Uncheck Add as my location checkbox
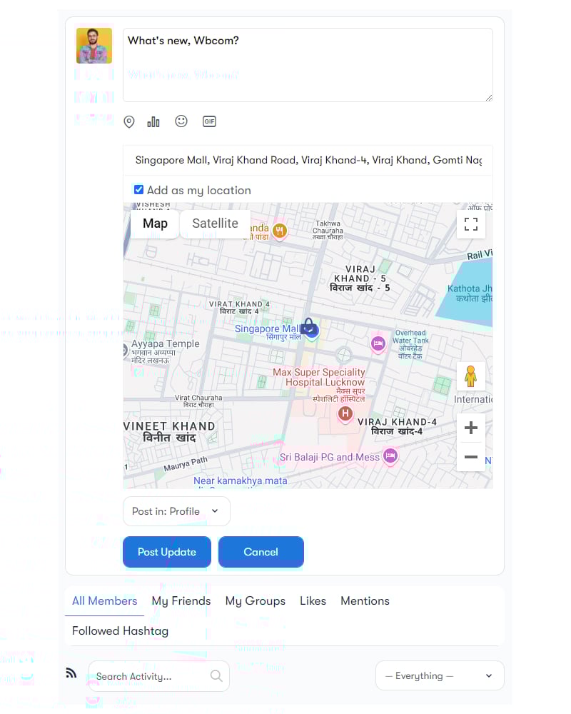This screenshot has height=714, width=571. click(139, 190)
